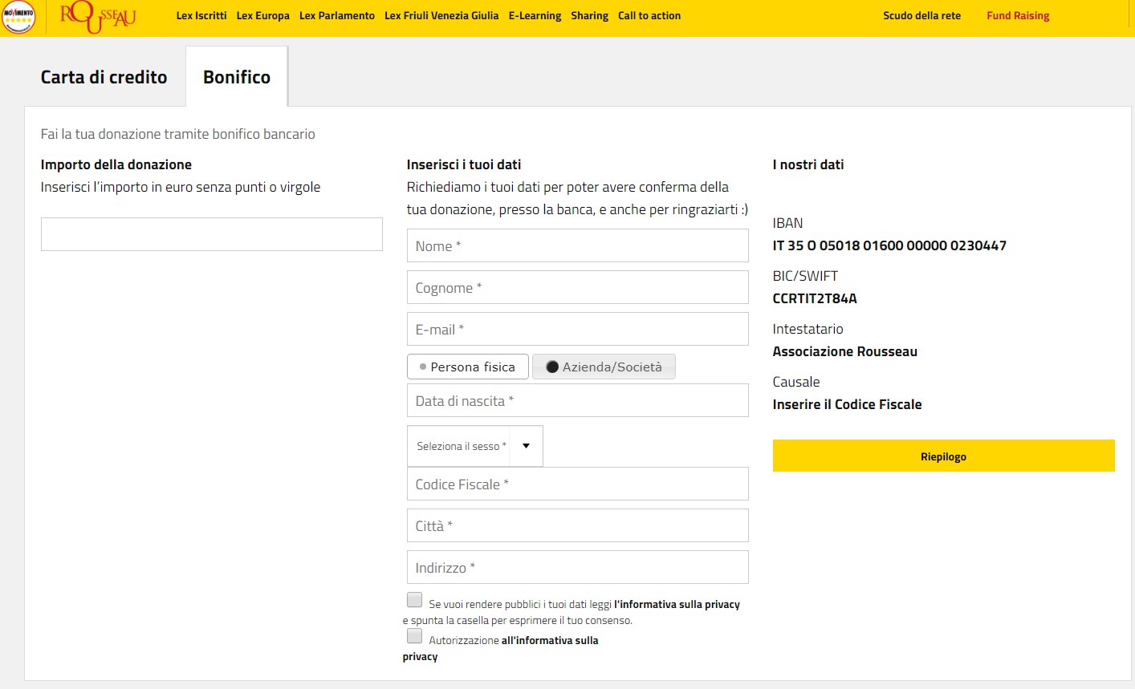Open the Seleziona il sesso dropdown

click(x=475, y=446)
